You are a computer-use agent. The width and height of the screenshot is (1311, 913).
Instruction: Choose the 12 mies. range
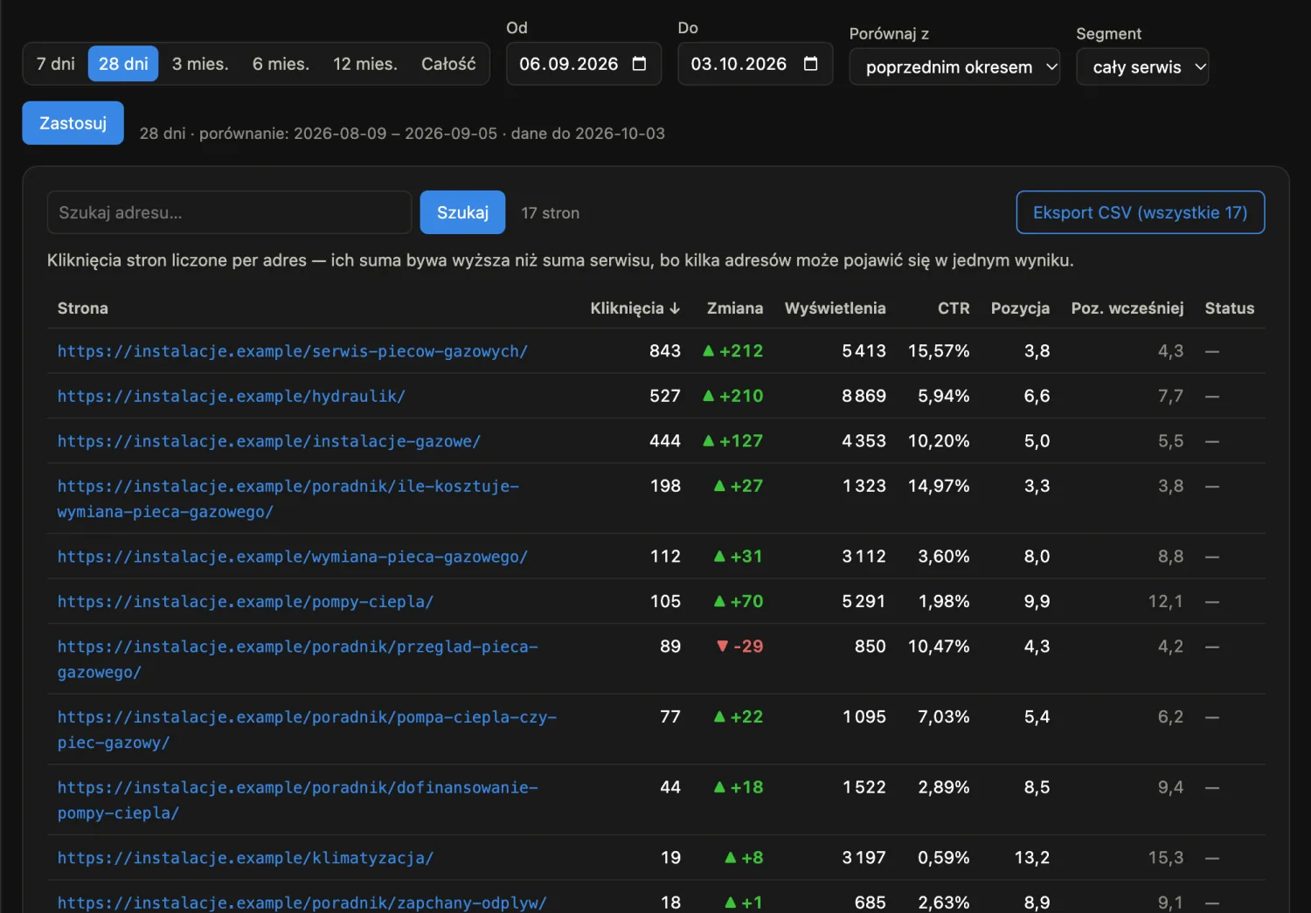click(x=364, y=64)
